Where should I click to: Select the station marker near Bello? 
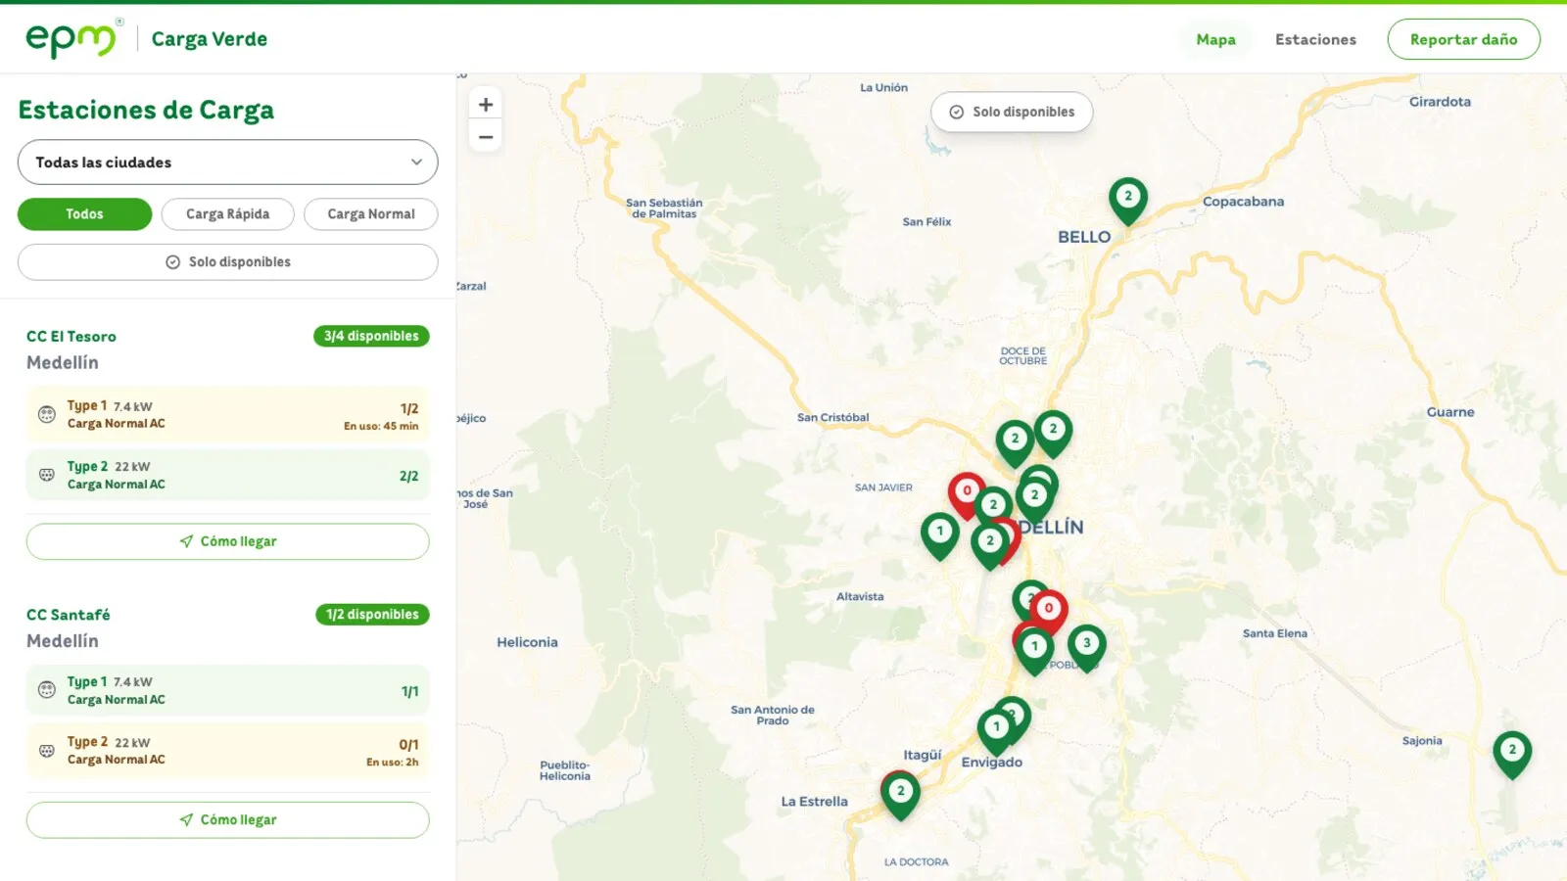point(1128,199)
